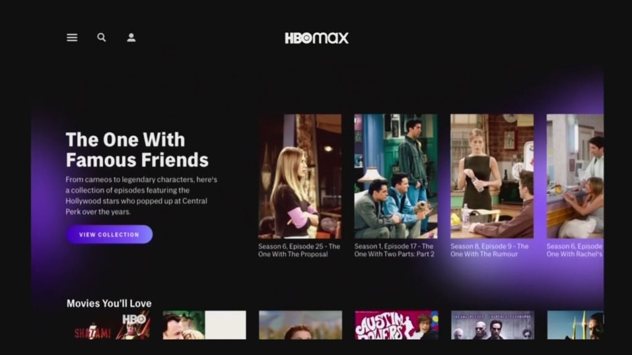
Task: Open the hamburger navigation menu
Action: click(72, 38)
